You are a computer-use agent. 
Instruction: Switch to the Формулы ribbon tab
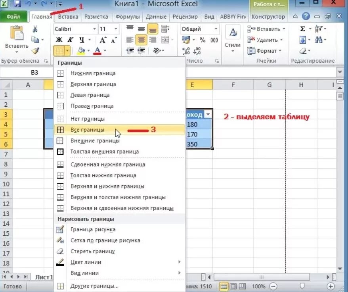click(x=128, y=17)
